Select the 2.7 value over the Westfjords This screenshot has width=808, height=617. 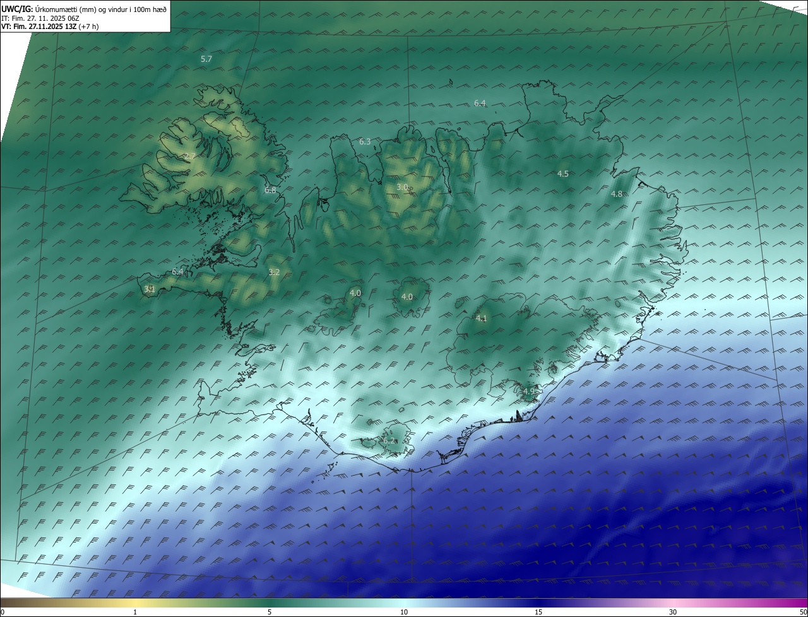click(x=190, y=156)
